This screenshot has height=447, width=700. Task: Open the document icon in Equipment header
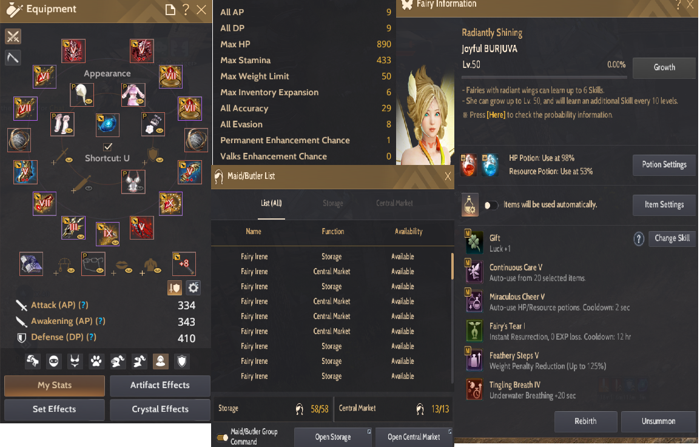coord(170,9)
